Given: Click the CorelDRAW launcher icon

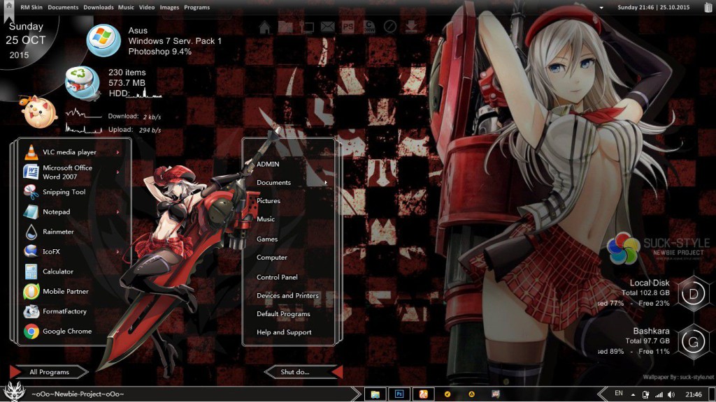Looking at the screenshot, I should (369, 27).
